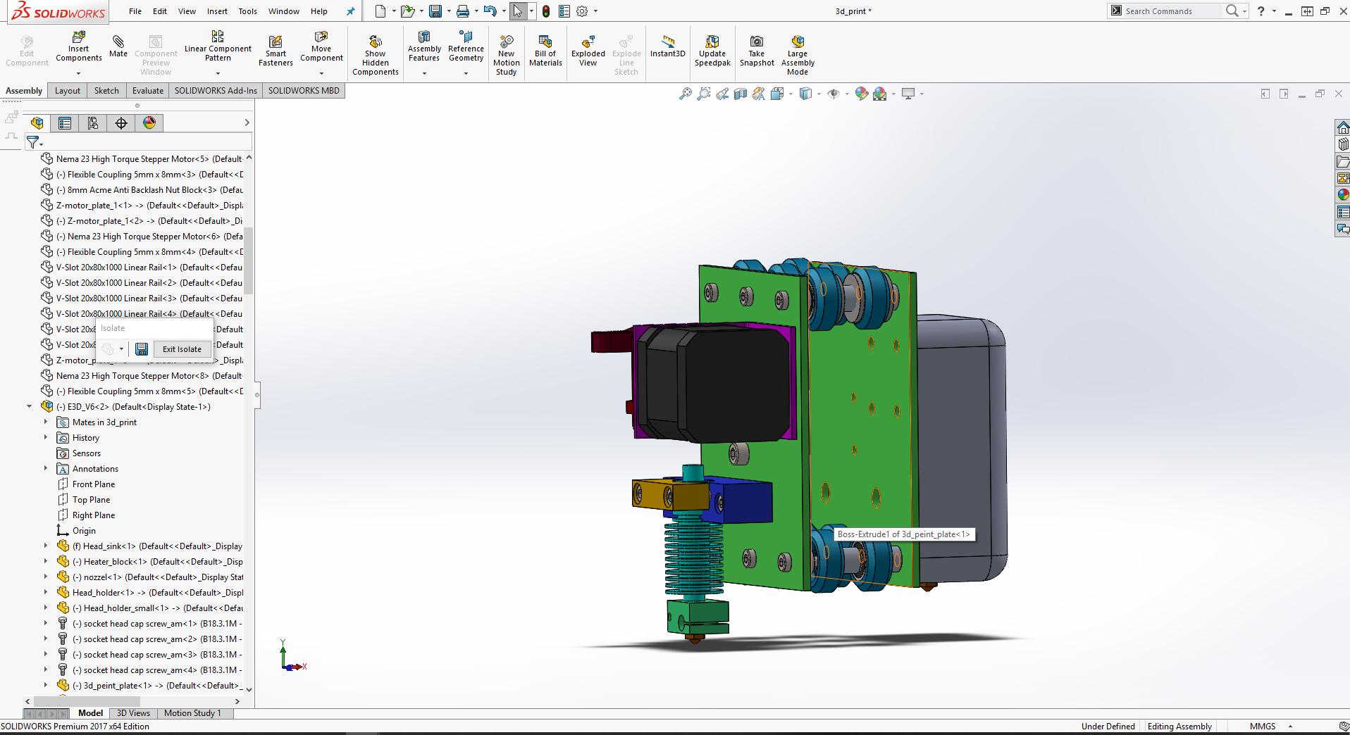Click the feature tree filter funnel
Screen dimensions: 1350x735
[x=33, y=142]
